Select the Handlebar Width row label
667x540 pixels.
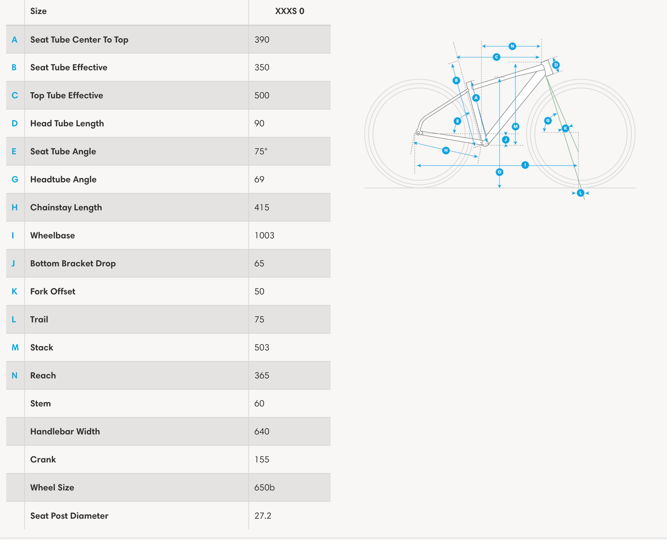(x=65, y=431)
